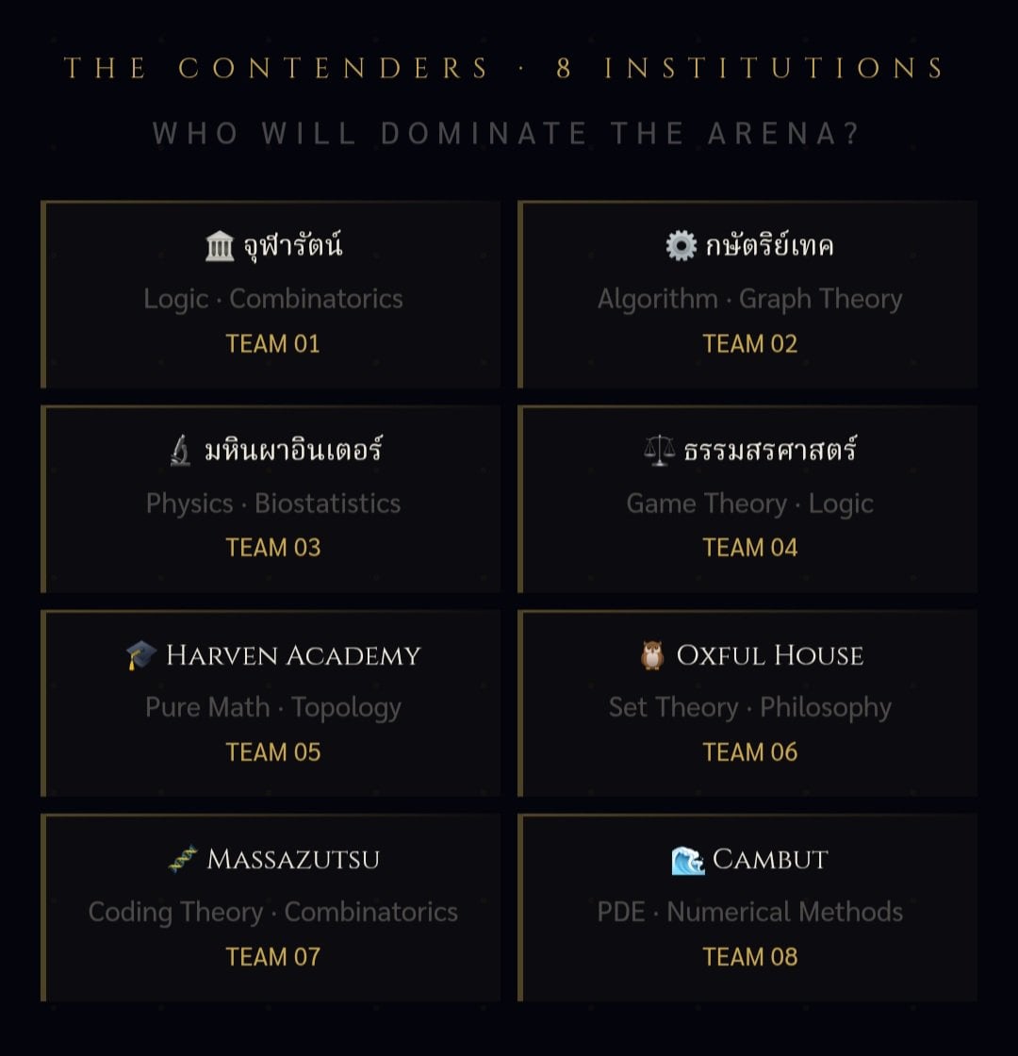Click the graduation cap icon for Harven Academy
1018x1056 pixels.
(141, 655)
